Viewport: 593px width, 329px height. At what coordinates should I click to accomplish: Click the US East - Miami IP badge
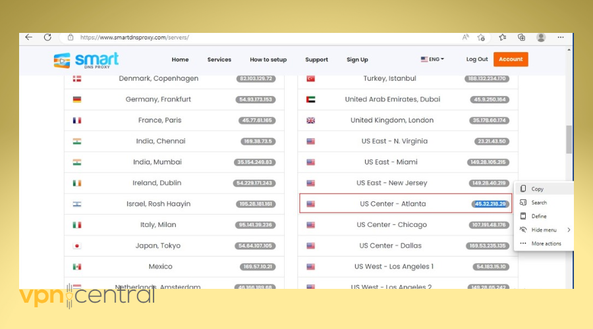click(x=488, y=162)
